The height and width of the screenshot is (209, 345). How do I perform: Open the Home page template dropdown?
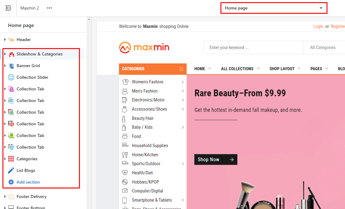[274, 8]
